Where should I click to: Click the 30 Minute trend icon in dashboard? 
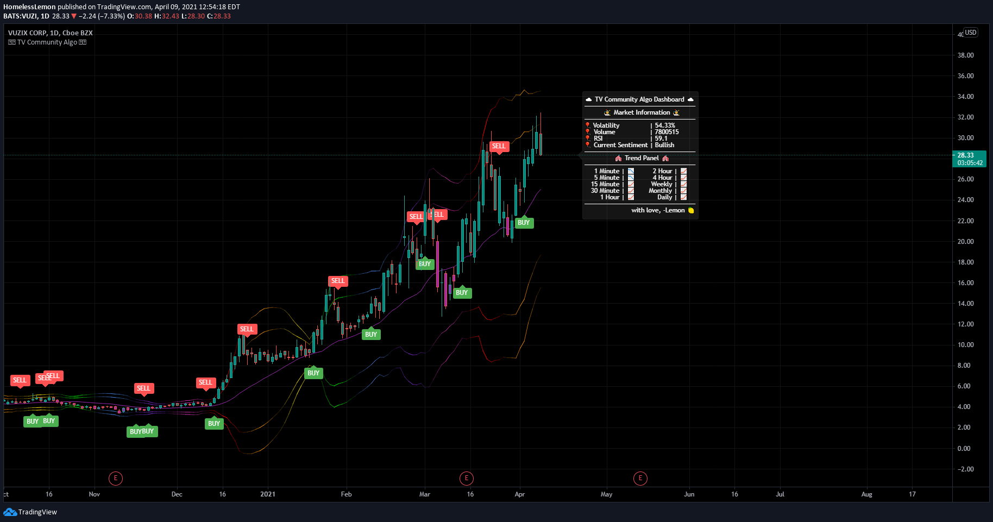[x=631, y=191]
